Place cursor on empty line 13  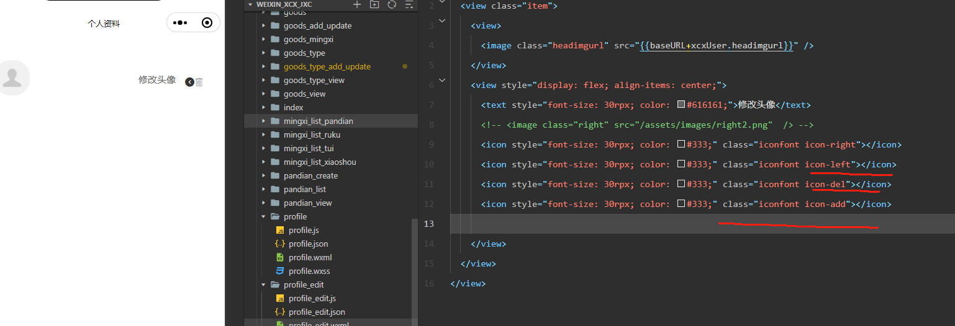tap(702, 224)
